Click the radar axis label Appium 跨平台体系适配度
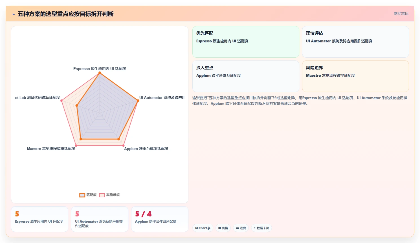420x243 pixels. tap(146, 149)
